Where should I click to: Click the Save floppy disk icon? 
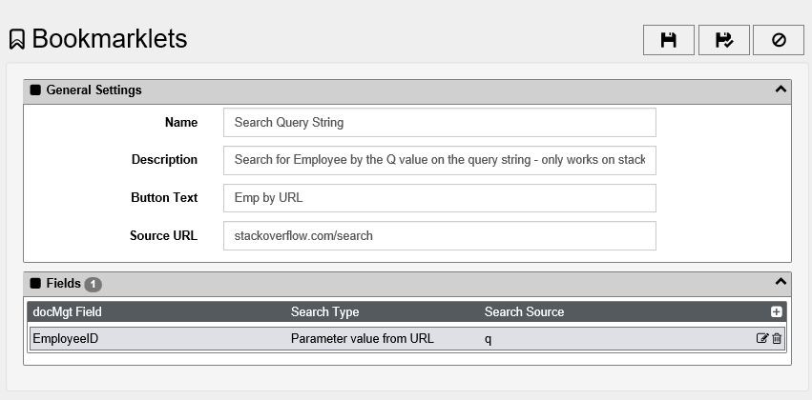coord(669,40)
